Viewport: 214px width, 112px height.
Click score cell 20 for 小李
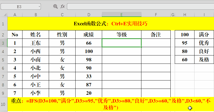pyautogui.click(x=89, y=93)
